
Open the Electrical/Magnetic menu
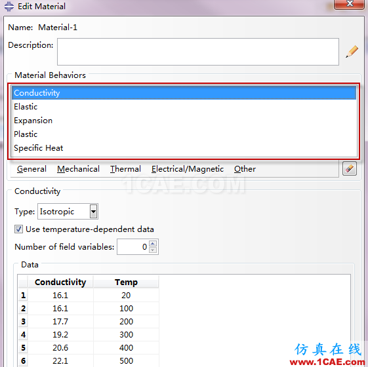click(188, 169)
